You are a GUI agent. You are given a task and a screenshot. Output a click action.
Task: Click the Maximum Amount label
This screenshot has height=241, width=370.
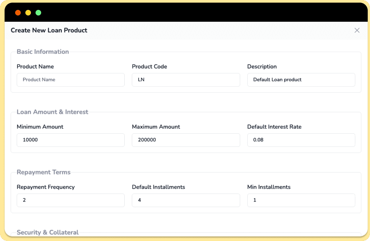[156, 127]
